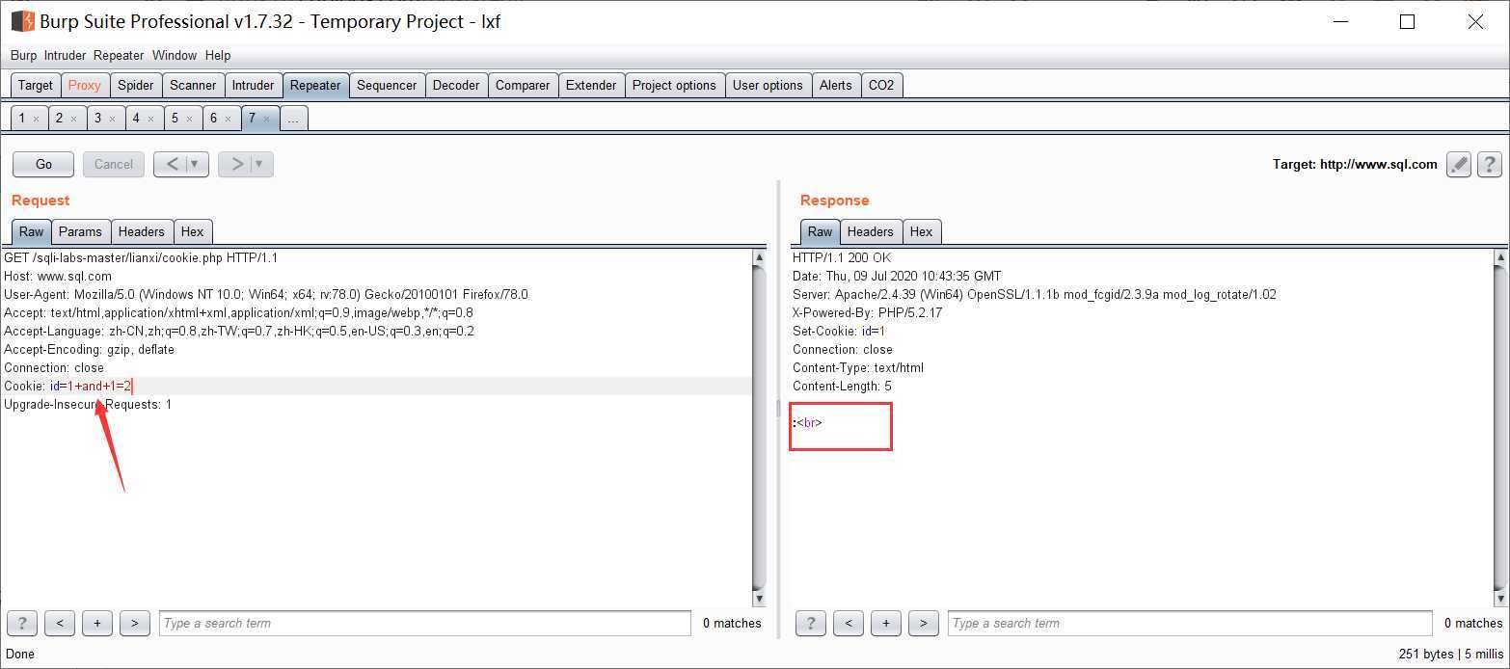Open response search options plus button
Image resolution: width=1510 pixels, height=669 pixels.
pyautogui.click(x=886, y=623)
